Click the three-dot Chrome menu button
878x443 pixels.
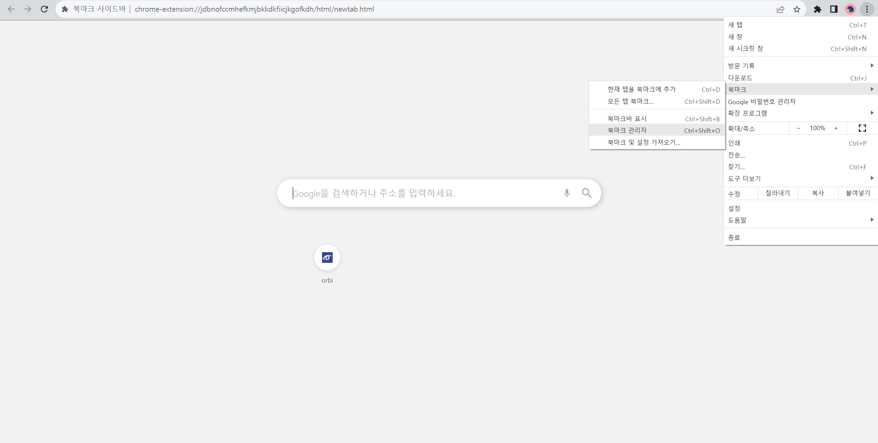(867, 9)
